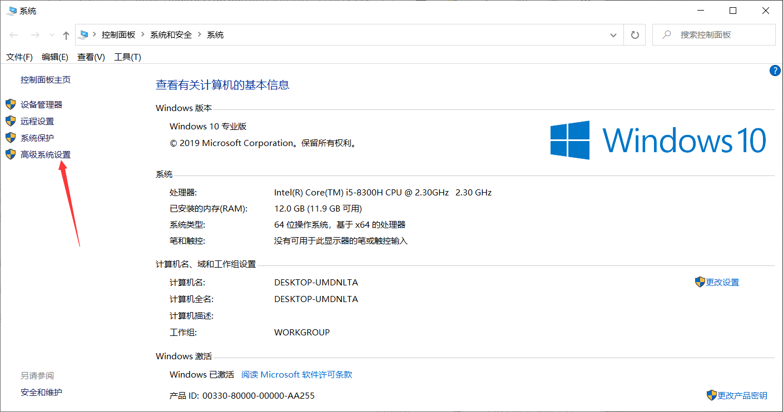Click 系统 breadcrumb segment
Viewport: 783px width, 412px height.
click(215, 34)
